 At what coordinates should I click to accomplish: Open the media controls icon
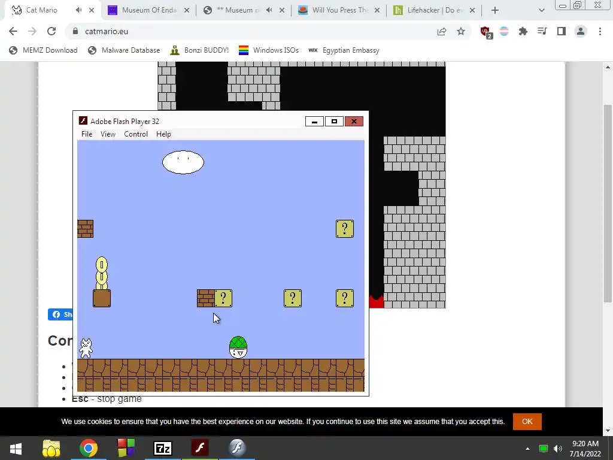tap(542, 31)
